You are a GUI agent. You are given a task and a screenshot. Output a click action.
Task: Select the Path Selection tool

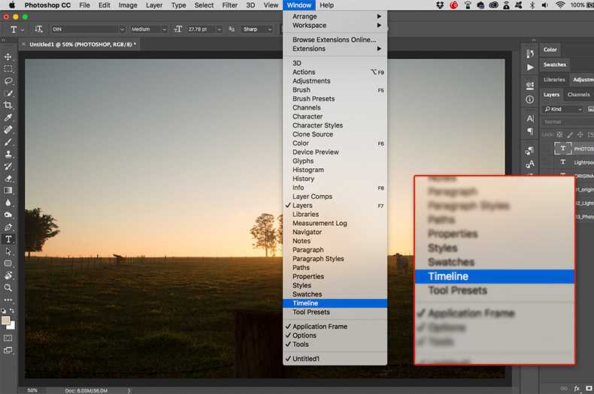click(8, 251)
